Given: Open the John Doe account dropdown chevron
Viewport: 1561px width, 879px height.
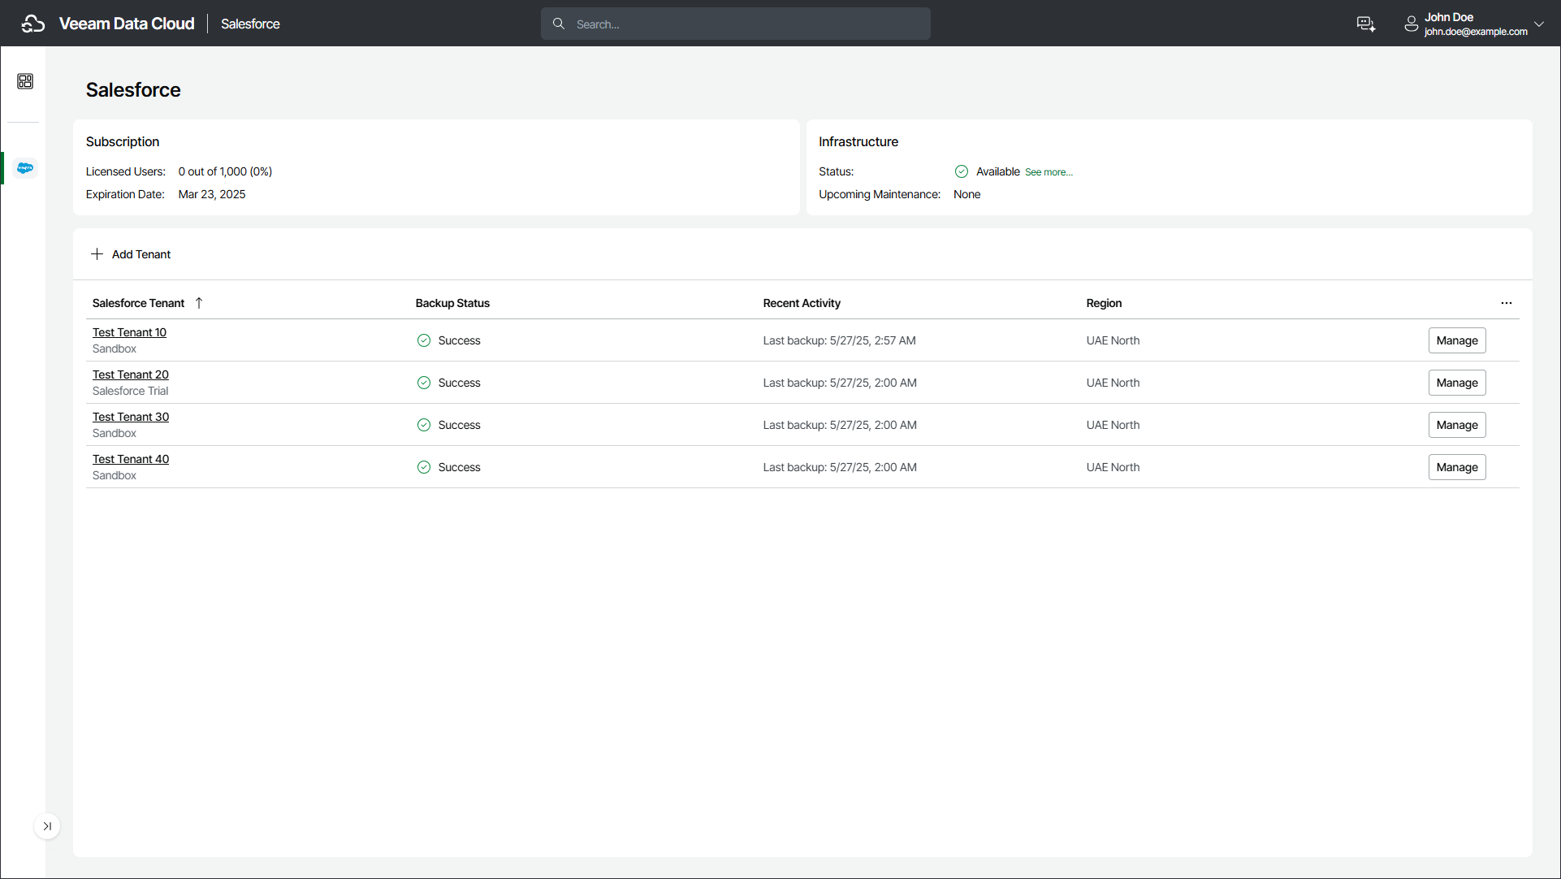Looking at the screenshot, I should [x=1539, y=24].
